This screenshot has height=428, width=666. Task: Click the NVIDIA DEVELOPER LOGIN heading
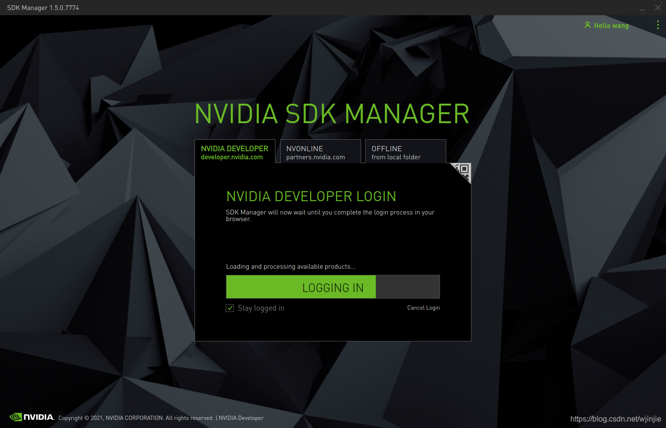tap(311, 196)
